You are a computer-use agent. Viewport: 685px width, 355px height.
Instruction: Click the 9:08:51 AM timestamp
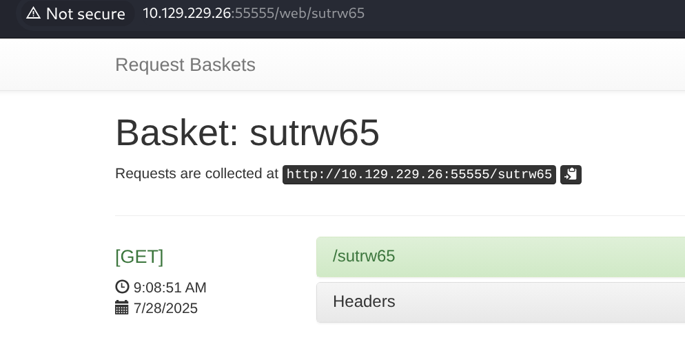point(170,288)
